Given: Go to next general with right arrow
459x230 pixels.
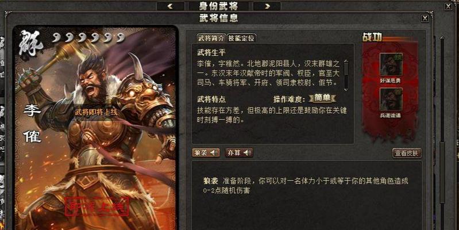Looking at the screenshot, I should coord(267,6).
